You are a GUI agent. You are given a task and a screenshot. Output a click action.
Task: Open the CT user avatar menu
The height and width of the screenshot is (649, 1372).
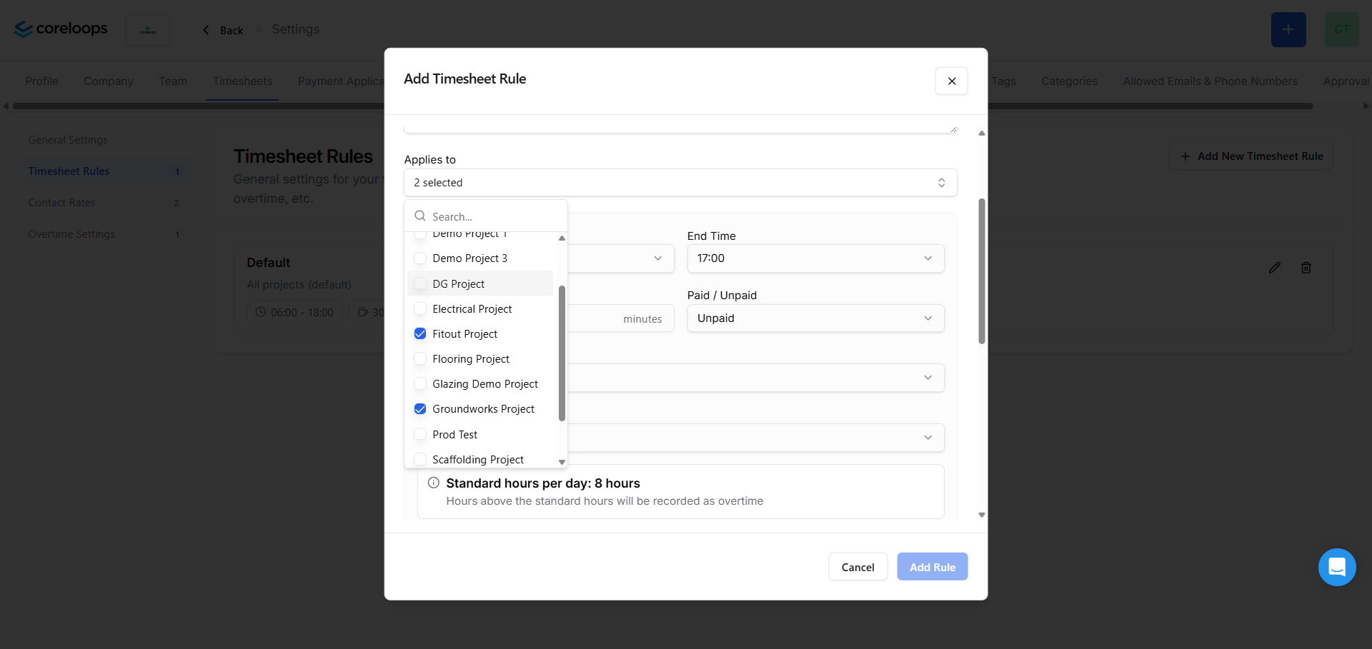1341,30
